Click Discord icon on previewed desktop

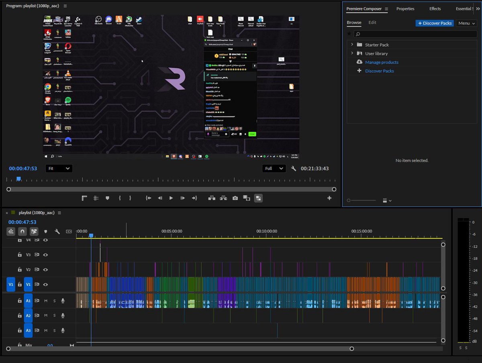click(x=108, y=20)
